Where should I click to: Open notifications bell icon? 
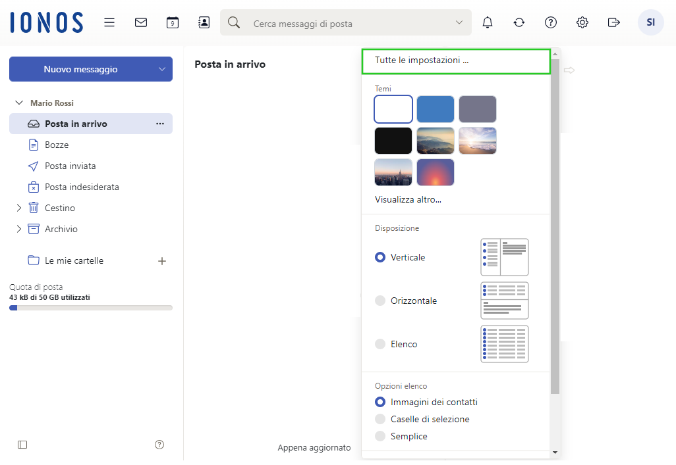[488, 22]
